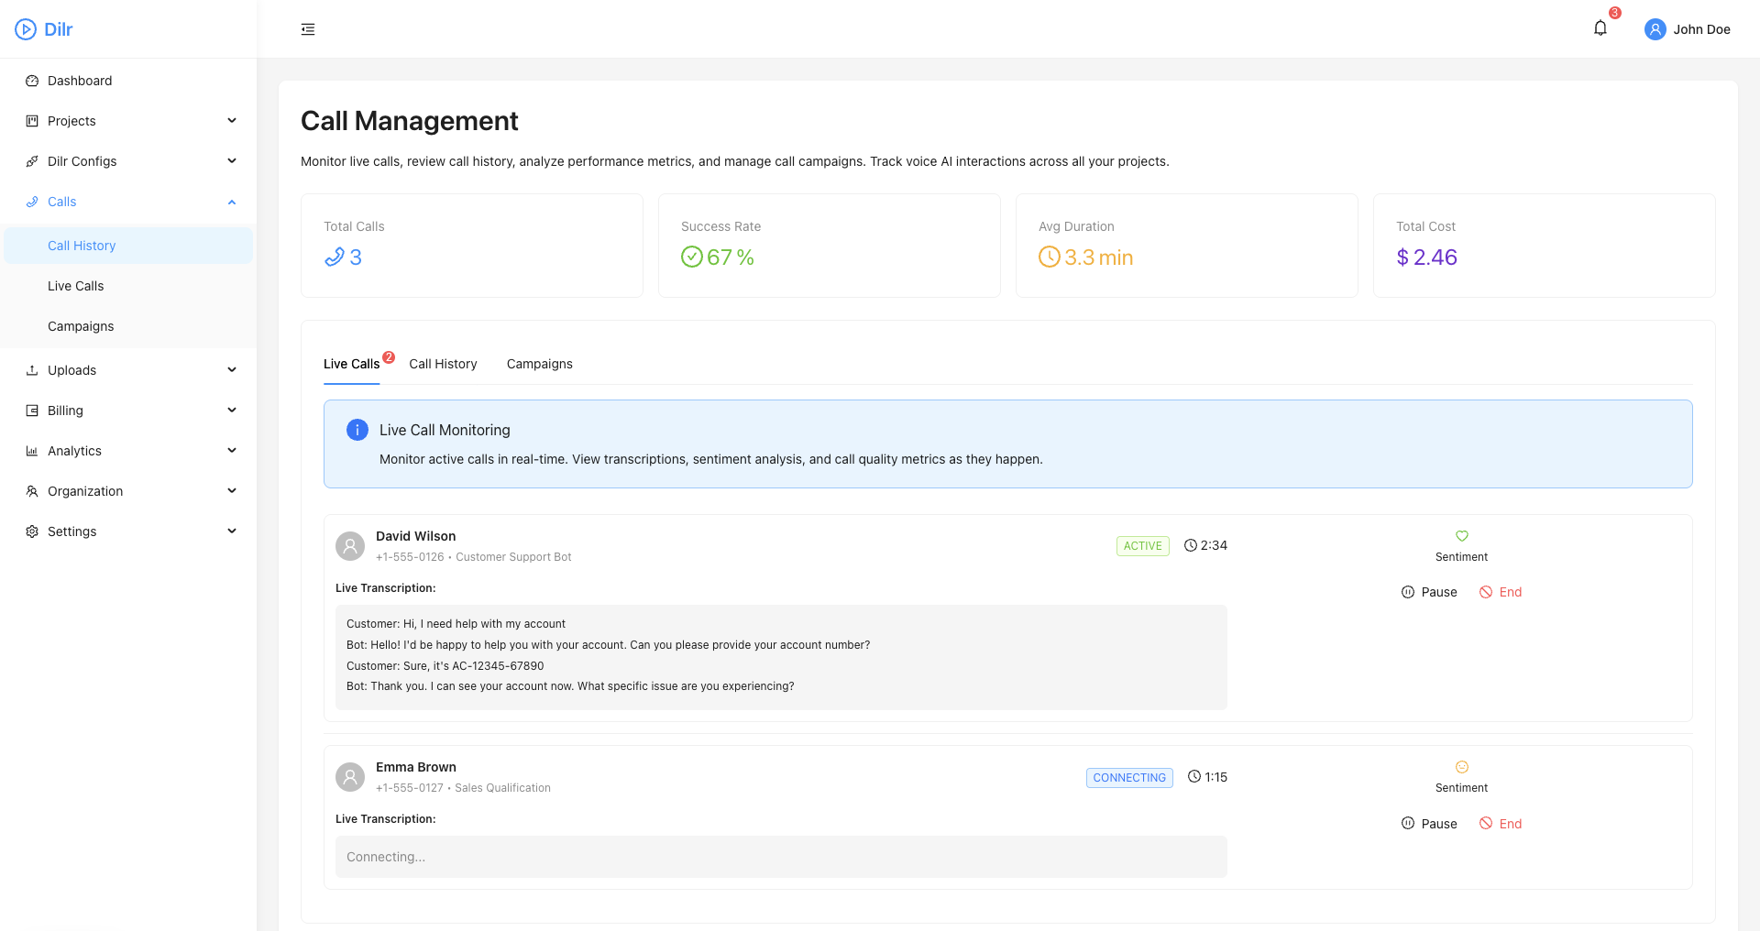The width and height of the screenshot is (1760, 931).
Task: Open the Call History tab
Action: [443, 364]
